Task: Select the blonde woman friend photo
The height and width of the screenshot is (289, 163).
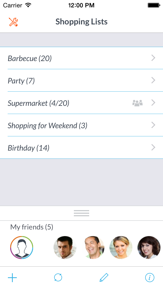Action: click(121, 247)
